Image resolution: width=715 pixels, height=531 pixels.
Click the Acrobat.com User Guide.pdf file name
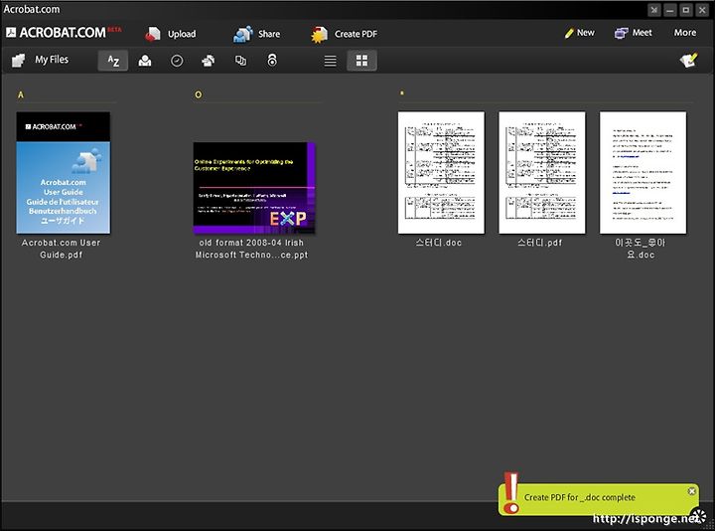62,249
